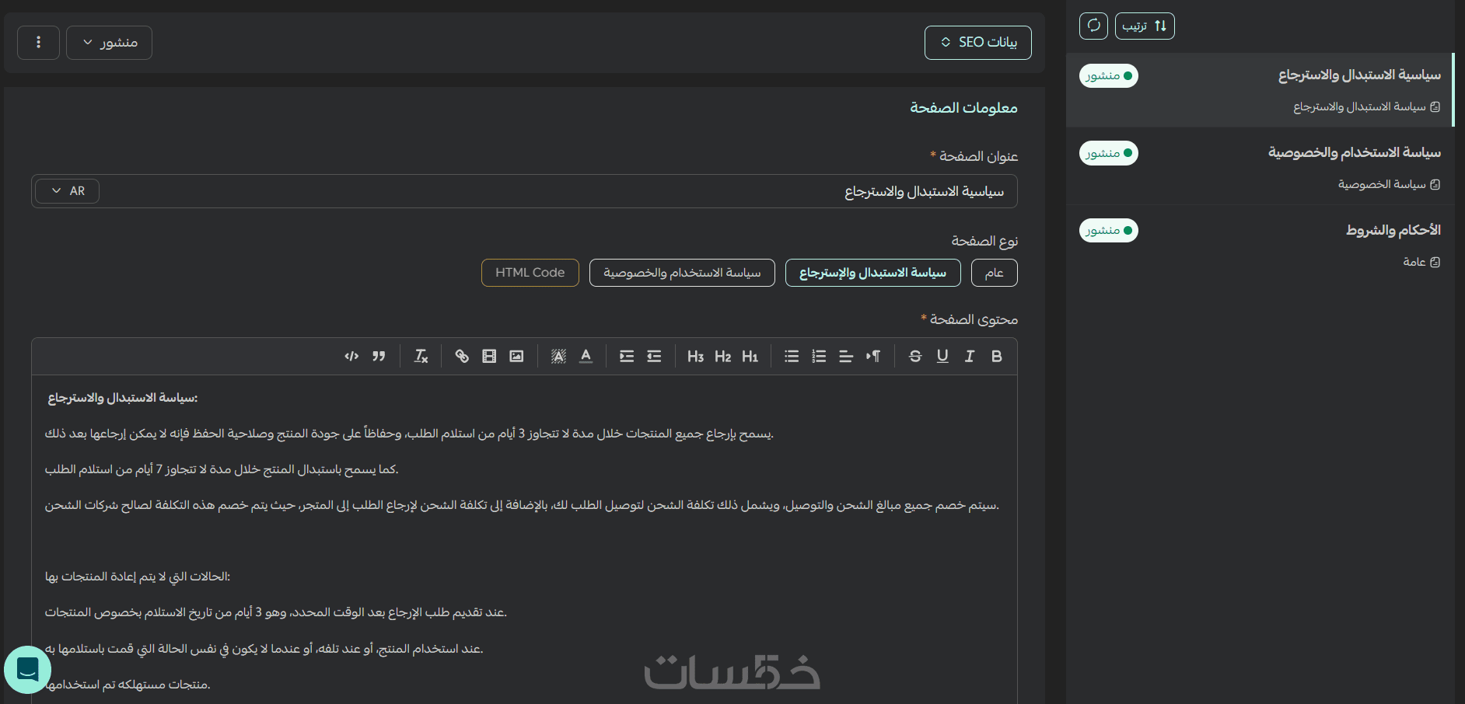1465x704 pixels.
Task: Insert an image into the page content
Action: [x=516, y=356]
